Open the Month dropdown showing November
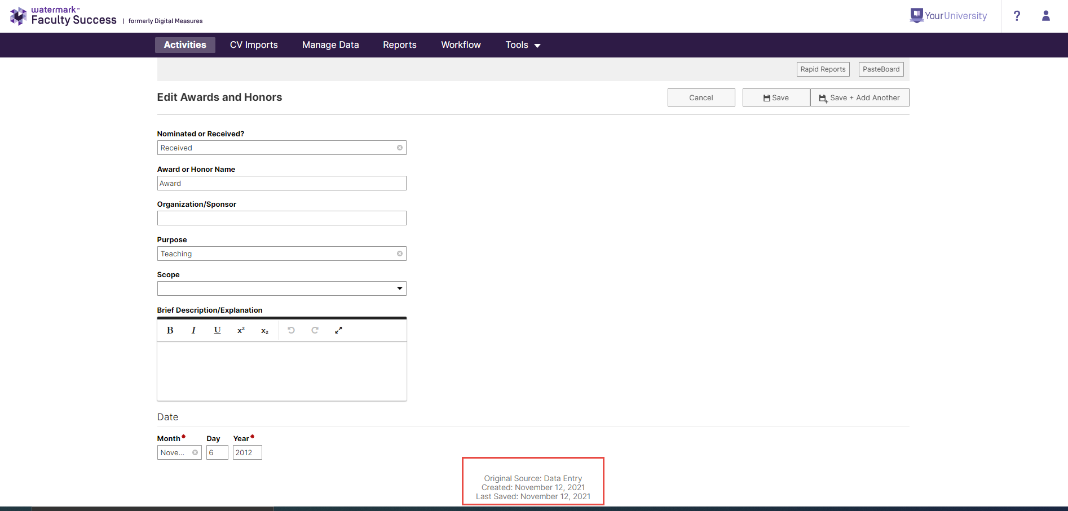 pyautogui.click(x=179, y=452)
